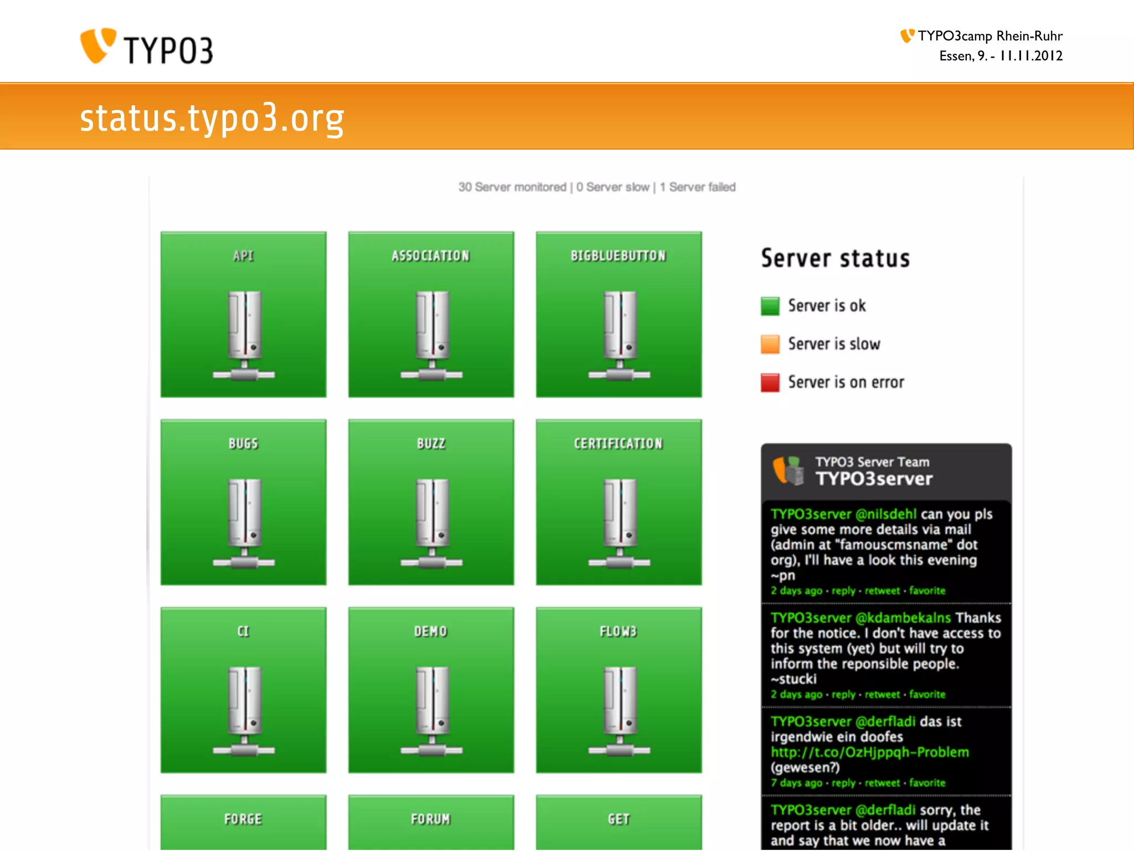Favorite the @kdambekalns tweet
The width and height of the screenshot is (1134, 851).
pos(927,694)
